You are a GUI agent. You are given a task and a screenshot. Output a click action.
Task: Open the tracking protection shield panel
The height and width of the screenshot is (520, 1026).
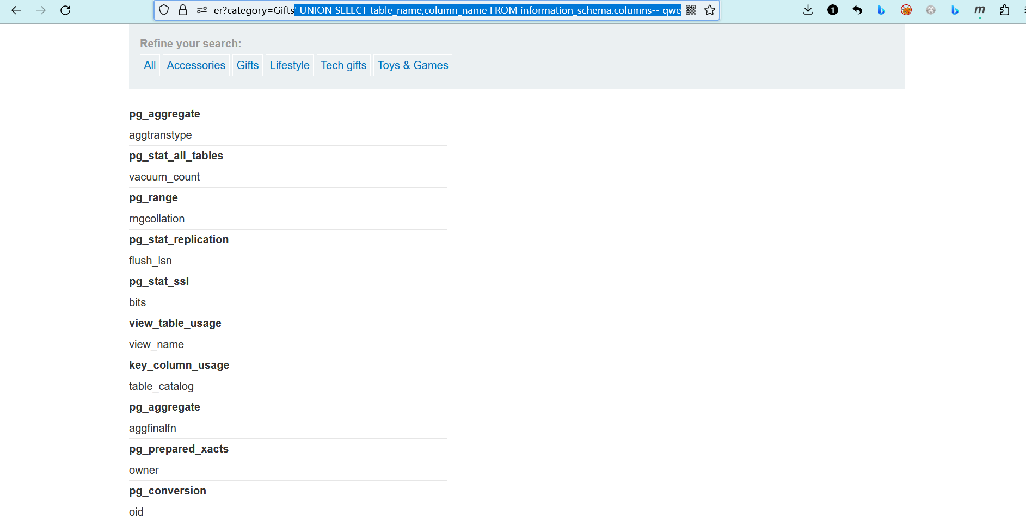coord(164,10)
